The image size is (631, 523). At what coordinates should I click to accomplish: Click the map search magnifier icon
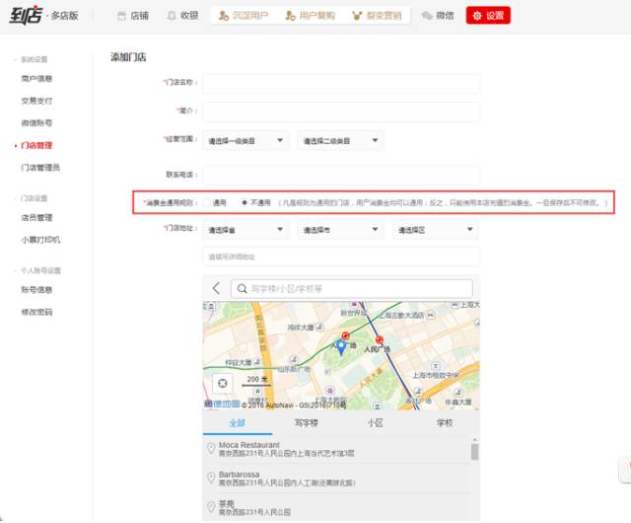pos(242,288)
